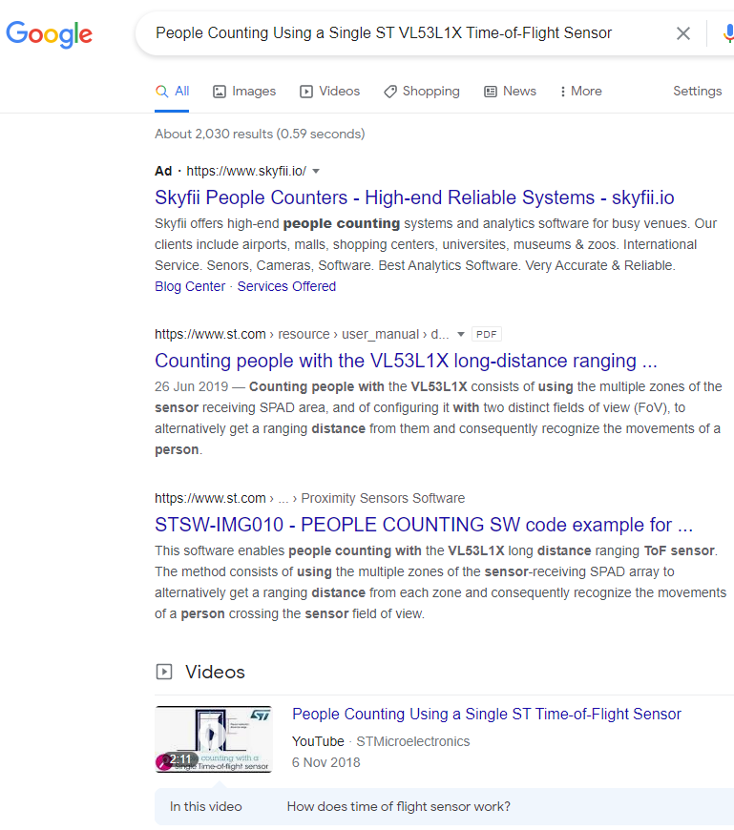
Task: Open the STSW-IMG010 PEOPLE COUNTING SW result
Action: (x=424, y=525)
